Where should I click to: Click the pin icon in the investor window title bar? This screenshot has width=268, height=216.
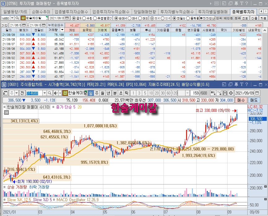(x=236, y=3)
